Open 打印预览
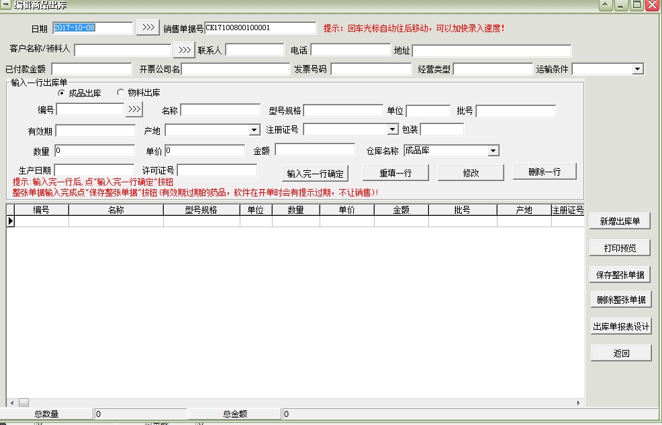This screenshot has width=662, height=425. tap(620, 248)
